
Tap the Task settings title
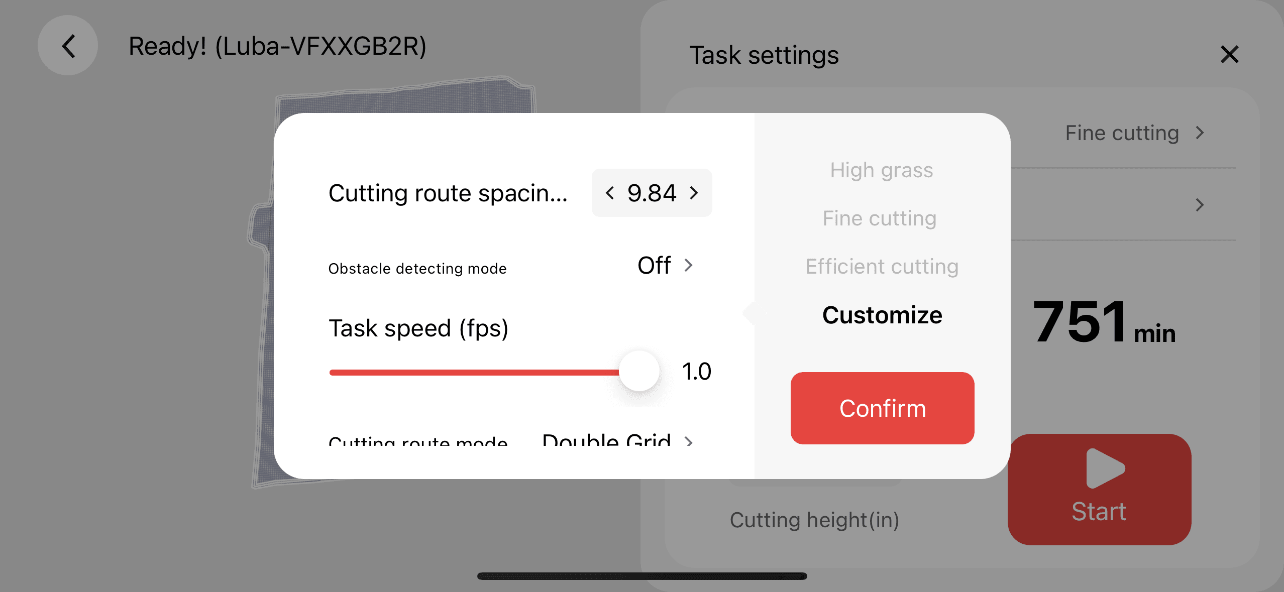pos(764,55)
